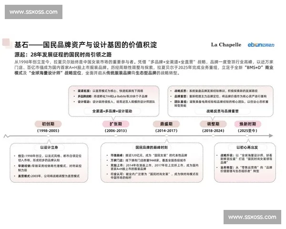This screenshot has width=286, height=229.
Task: Click the timeline dot under 2006-2013
Action: (116, 136)
